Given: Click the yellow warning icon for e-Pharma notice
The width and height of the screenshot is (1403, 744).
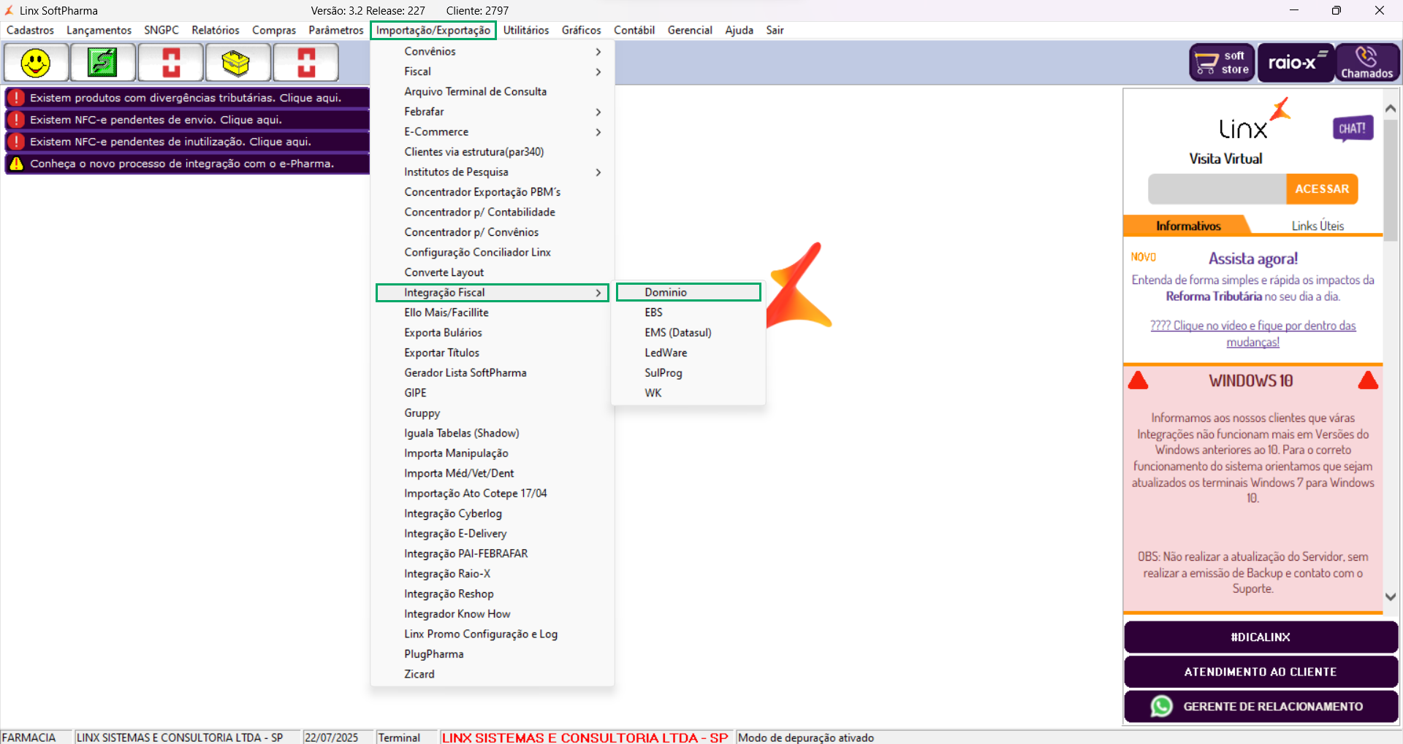Looking at the screenshot, I should [16, 164].
